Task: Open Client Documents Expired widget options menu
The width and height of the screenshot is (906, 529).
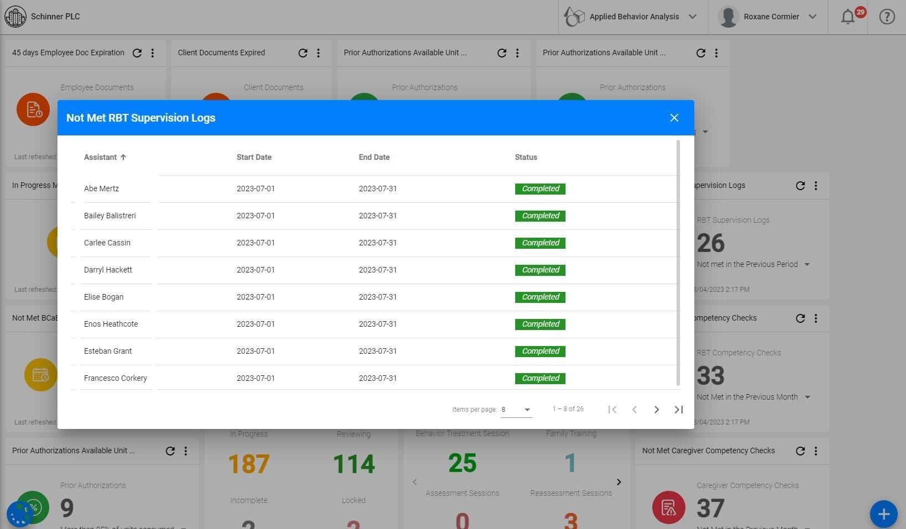Action: [x=318, y=53]
